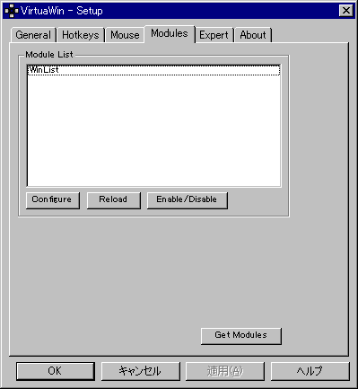Screen dimensions: 358x389
Task: Go to the Expert tab
Action: (214, 35)
